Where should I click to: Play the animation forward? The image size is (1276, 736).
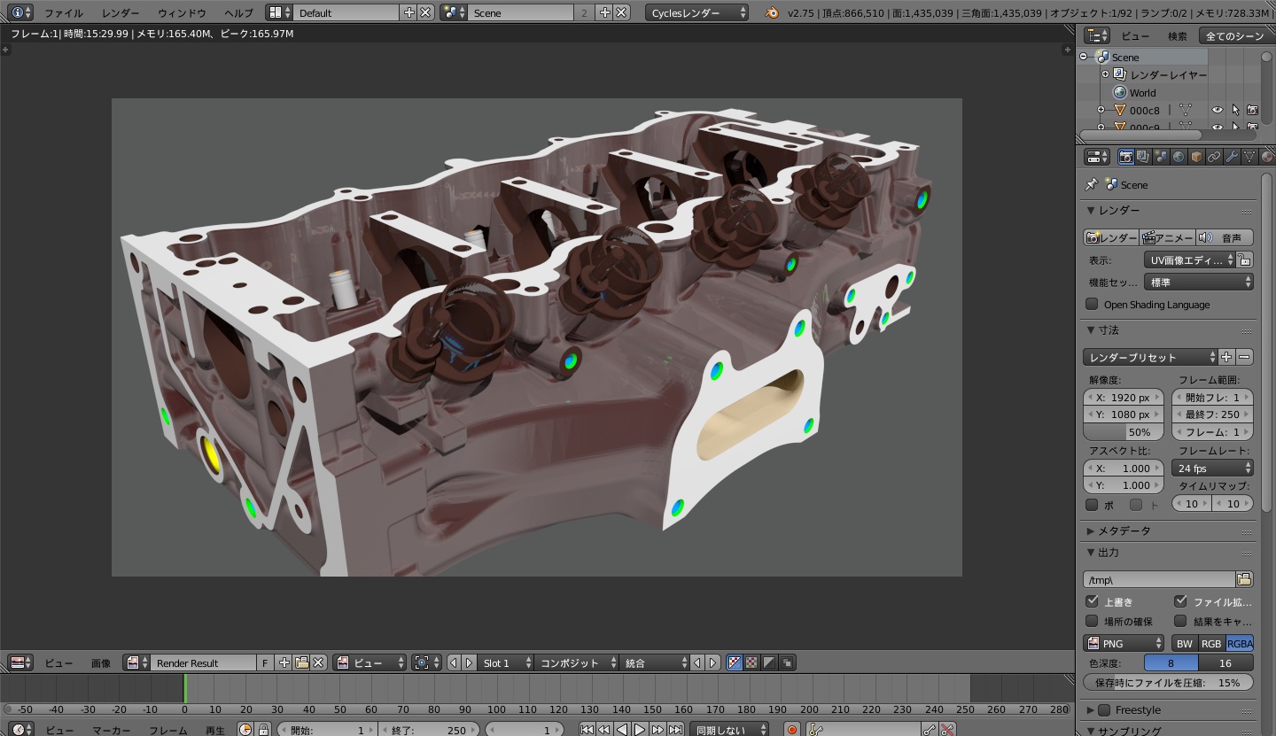pyautogui.click(x=640, y=729)
